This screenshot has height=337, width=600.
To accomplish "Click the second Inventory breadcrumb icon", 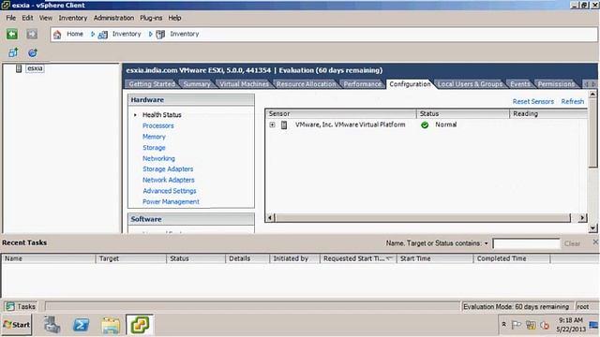I will (x=160, y=35).
